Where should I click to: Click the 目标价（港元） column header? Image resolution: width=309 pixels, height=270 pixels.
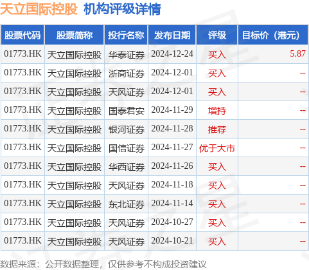pyautogui.click(x=273, y=35)
